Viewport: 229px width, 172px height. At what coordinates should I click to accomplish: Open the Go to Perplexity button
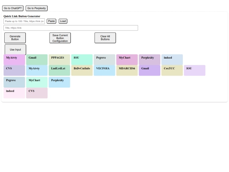tap(36, 8)
